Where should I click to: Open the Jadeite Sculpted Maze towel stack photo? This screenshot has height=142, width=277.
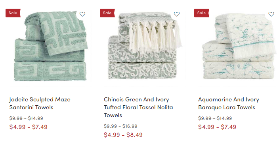pos(50,46)
